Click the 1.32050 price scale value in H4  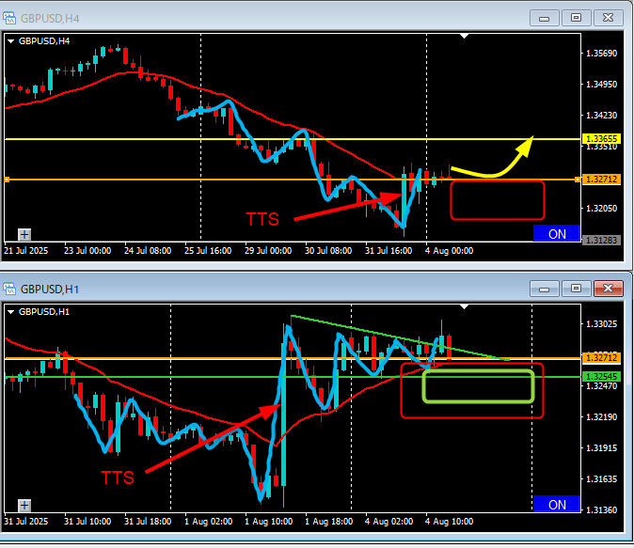click(x=601, y=209)
